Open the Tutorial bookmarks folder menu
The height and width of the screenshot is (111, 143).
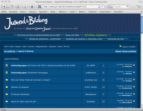pos(93,12)
